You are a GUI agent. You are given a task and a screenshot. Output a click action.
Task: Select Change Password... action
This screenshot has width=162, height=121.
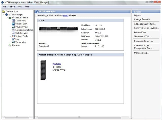click(143, 19)
